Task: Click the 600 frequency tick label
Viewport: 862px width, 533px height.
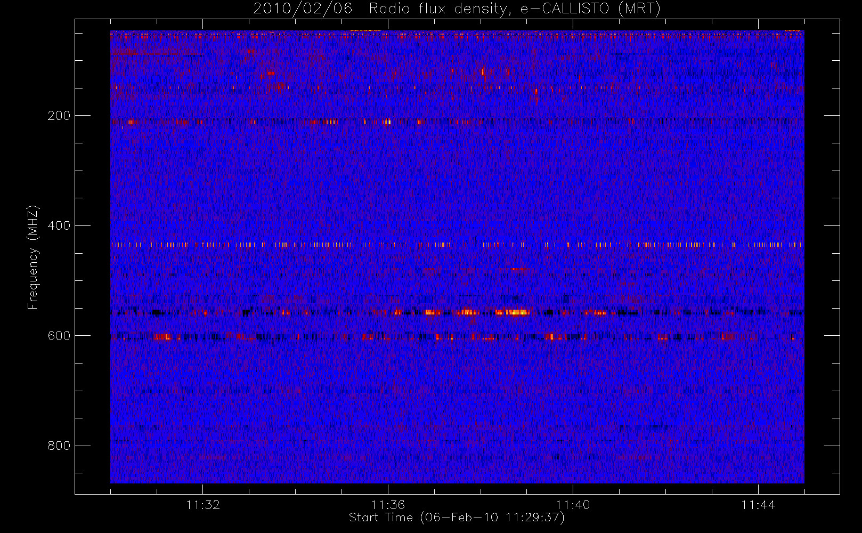Action: pos(59,336)
